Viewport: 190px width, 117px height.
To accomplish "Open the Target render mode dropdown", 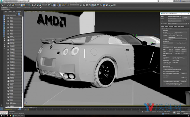I will 175,16.
